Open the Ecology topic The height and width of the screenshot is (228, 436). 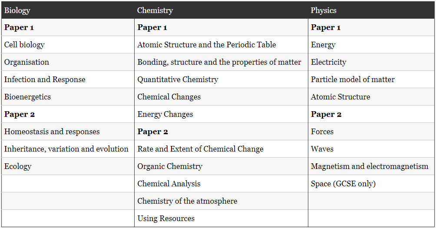pyautogui.click(x=18, y=166)
